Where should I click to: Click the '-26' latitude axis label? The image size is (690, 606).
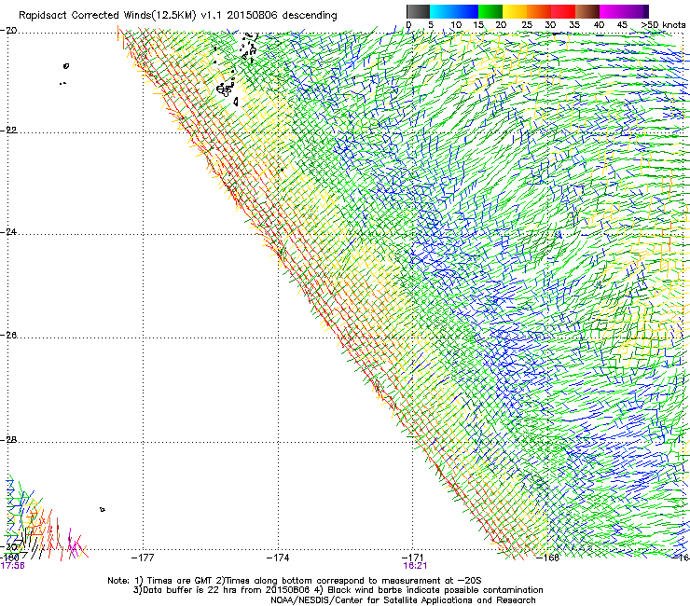point(8,336)
